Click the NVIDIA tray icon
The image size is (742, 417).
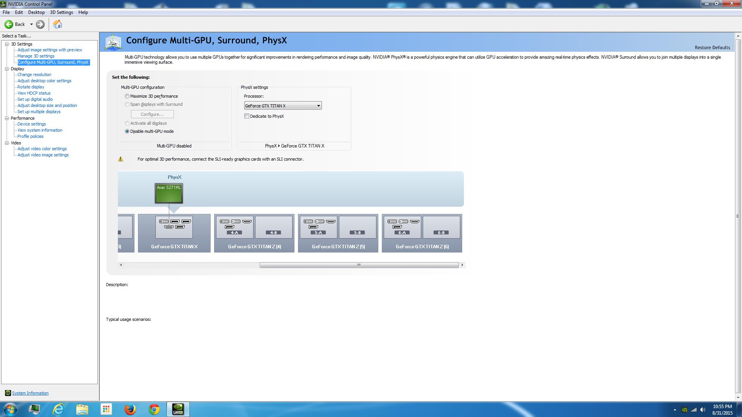[x=684, y=410]
